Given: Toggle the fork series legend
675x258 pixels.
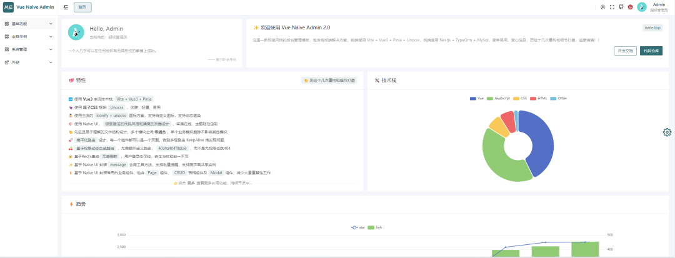Looking at the screenshot, I should (x=375, y=227).
